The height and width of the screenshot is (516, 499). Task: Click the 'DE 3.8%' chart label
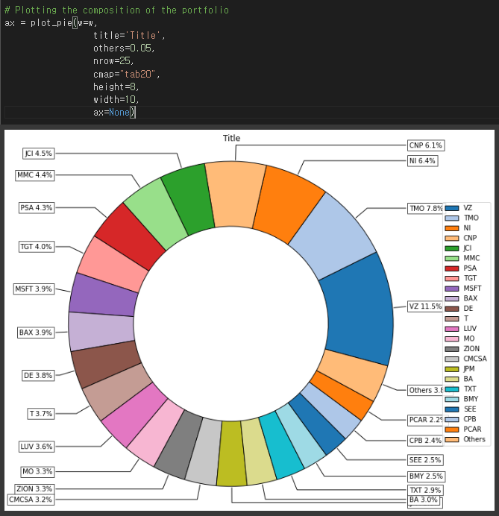(x=38, y=376)
